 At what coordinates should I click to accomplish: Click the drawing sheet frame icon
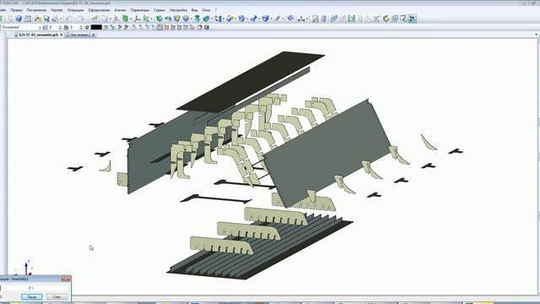28,19
